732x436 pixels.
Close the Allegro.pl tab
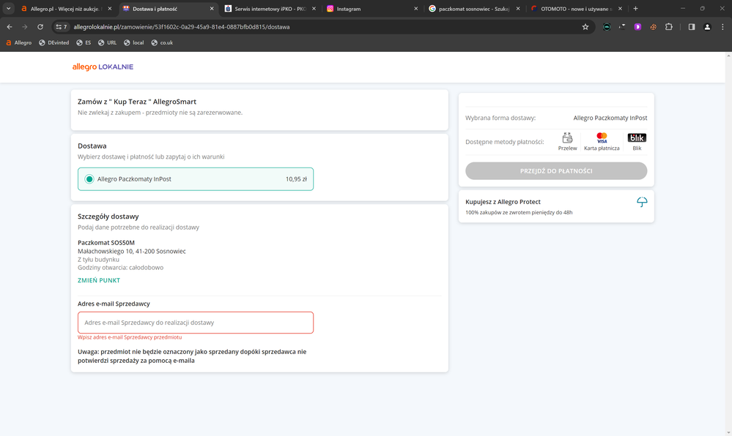point(110,8)
